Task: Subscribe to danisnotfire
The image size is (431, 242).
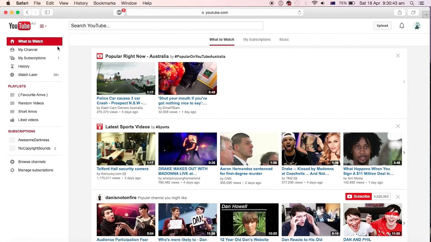Action: [x=358, y=197]
